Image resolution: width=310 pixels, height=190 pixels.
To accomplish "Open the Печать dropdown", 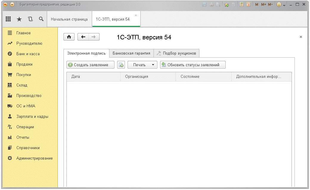I will pyautogui.click(x=142, y=65).
